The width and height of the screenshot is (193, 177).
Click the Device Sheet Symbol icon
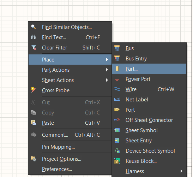[x=117, y=151]
